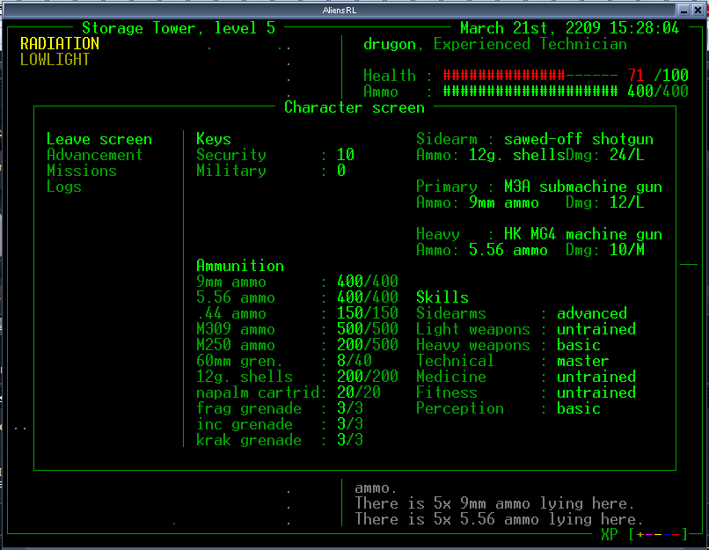Image resolution: width=709 pixels, height=550 pixels.
Task: Click the sidearm damage value 24/L
Action: point(626,155)
